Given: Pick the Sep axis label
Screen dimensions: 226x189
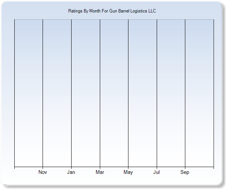Looking at the screenshot, I should tap(185, 172).
